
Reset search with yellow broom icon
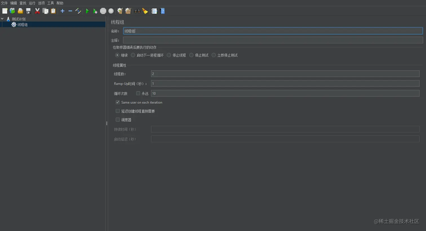[145, 11]
